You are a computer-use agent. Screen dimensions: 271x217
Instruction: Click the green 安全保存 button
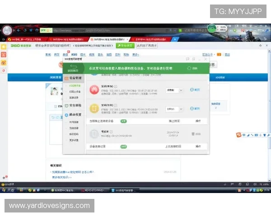[x=125, y=46]
